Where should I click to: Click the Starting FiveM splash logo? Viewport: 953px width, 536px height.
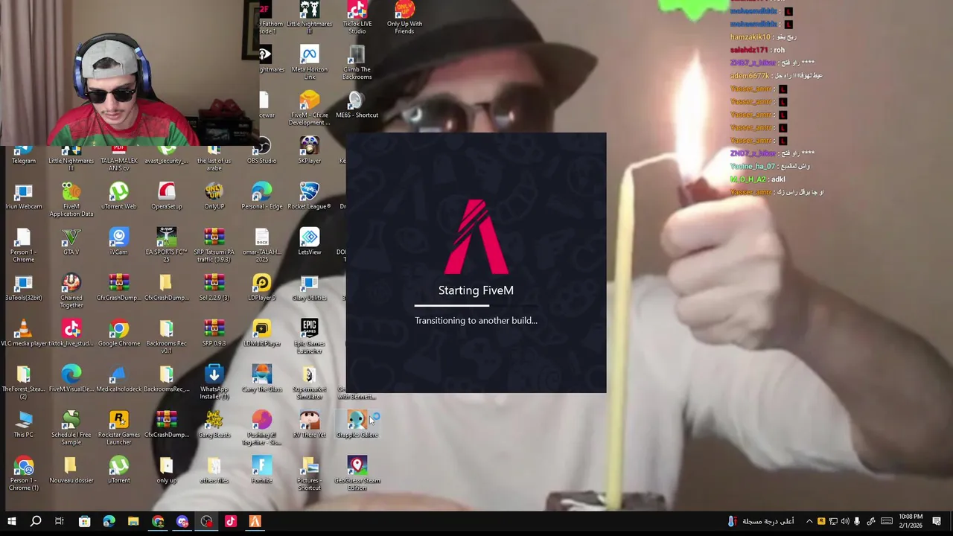point(476,237)
